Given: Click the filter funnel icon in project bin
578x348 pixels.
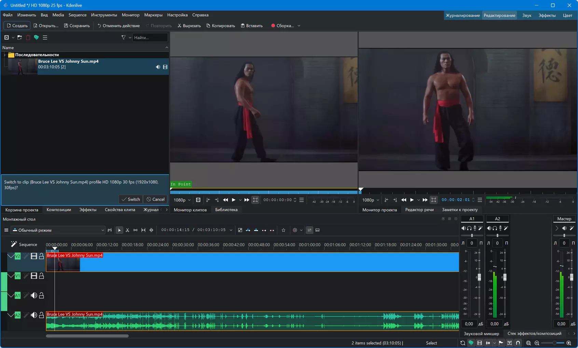Looking at the screenshot, I should [123, 38].
